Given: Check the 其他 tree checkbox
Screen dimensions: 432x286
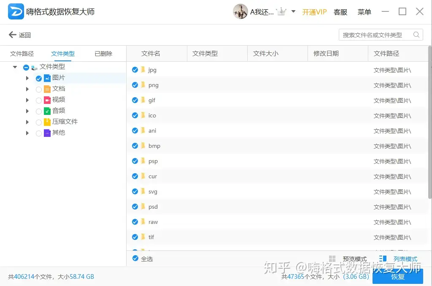Looking at the screenshot, I should [x=39, y=133].
